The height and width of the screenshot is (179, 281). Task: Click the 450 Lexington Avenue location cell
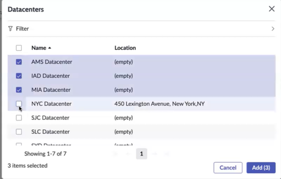pos(159,104)
